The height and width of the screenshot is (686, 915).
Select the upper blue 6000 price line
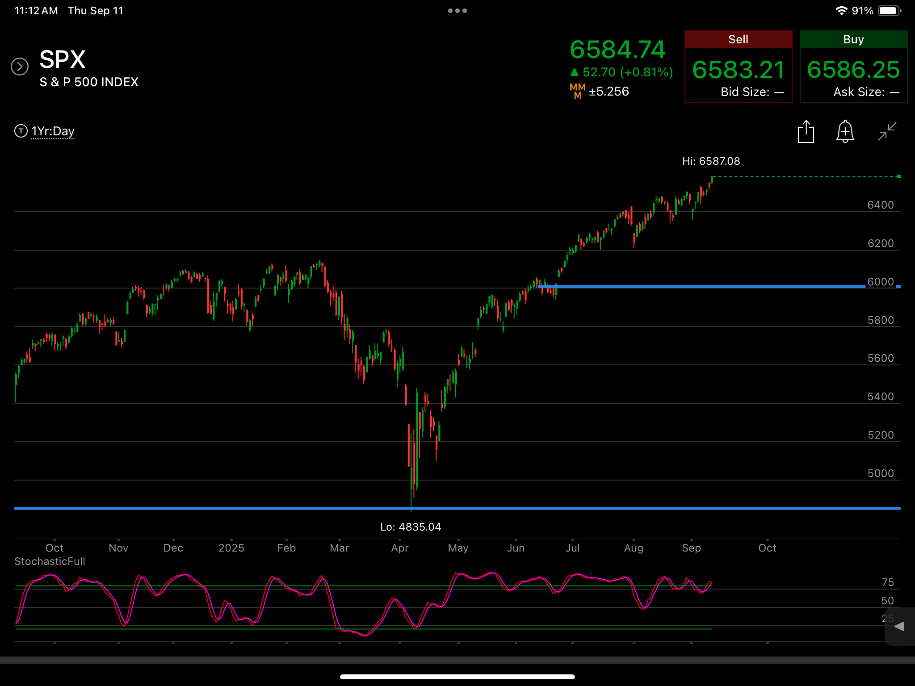coord(719,286)
